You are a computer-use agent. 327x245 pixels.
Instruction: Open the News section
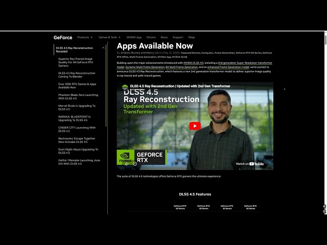click(164, 37)
